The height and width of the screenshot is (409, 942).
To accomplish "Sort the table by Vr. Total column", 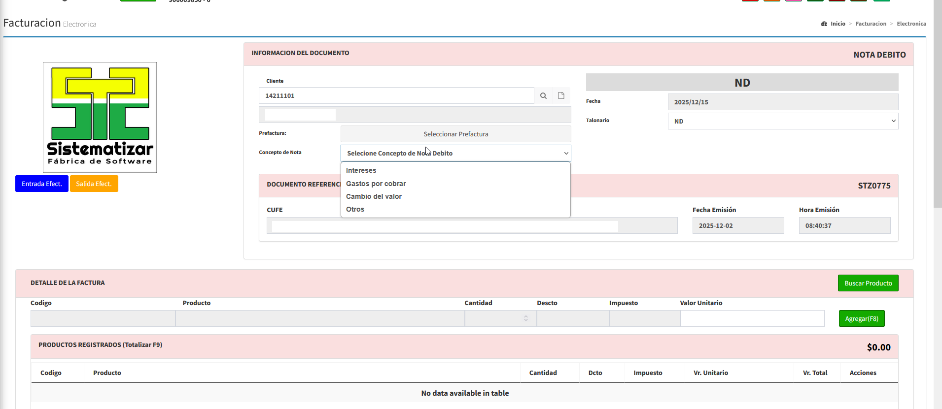I will coord(815,373).
